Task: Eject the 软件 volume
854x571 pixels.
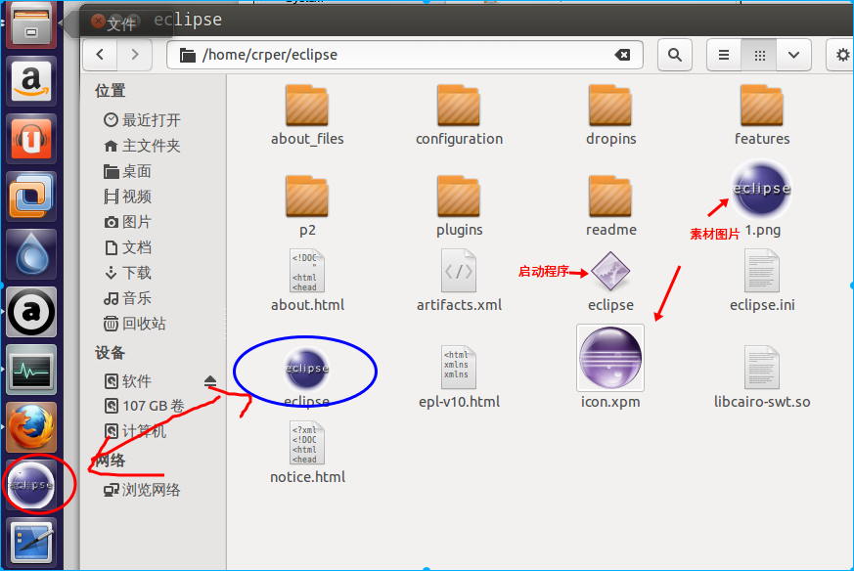Action: [210, 381]
